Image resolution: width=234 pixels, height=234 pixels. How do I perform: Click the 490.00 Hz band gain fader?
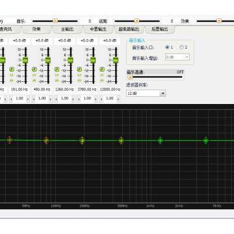point(48,60)
